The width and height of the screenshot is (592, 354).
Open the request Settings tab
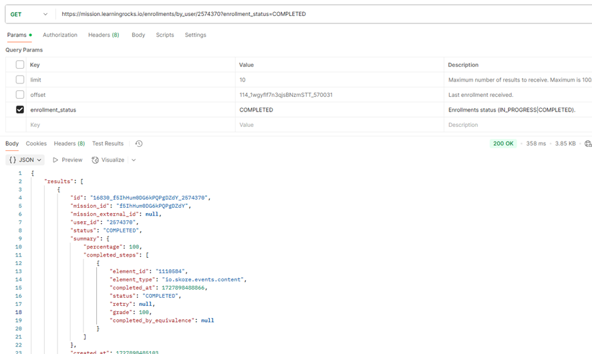click(195, 35)
